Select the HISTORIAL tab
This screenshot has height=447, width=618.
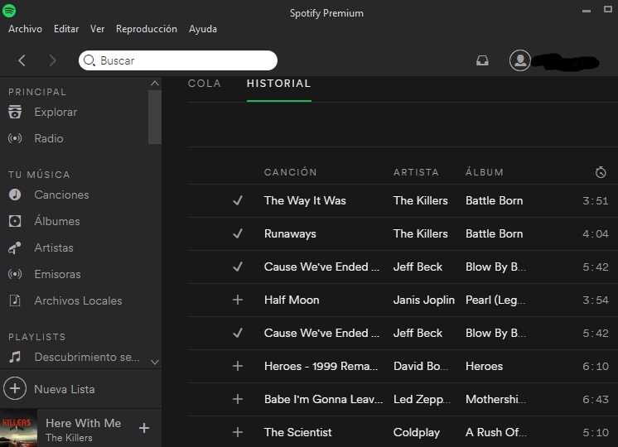[278, 84]
